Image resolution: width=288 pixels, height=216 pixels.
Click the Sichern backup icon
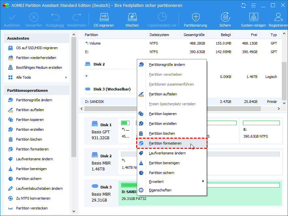point(225,20)
